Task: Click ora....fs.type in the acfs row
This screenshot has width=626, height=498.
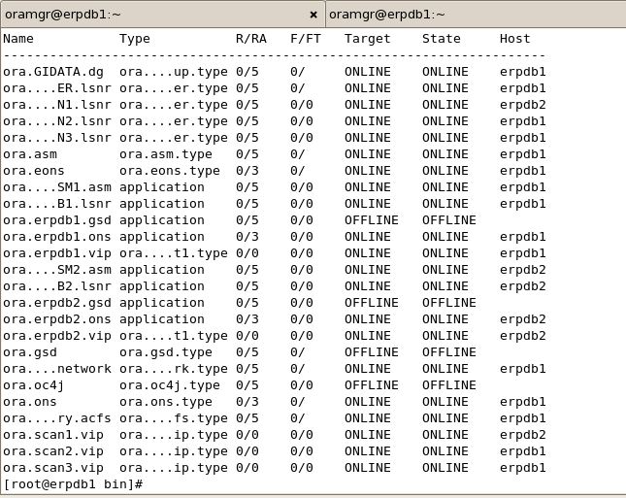Action: click(x=174, y=418)
